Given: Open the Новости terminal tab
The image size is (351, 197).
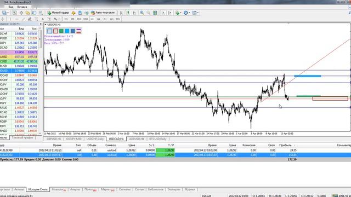Looking at the screenshot, I should (x=59, y=189).
